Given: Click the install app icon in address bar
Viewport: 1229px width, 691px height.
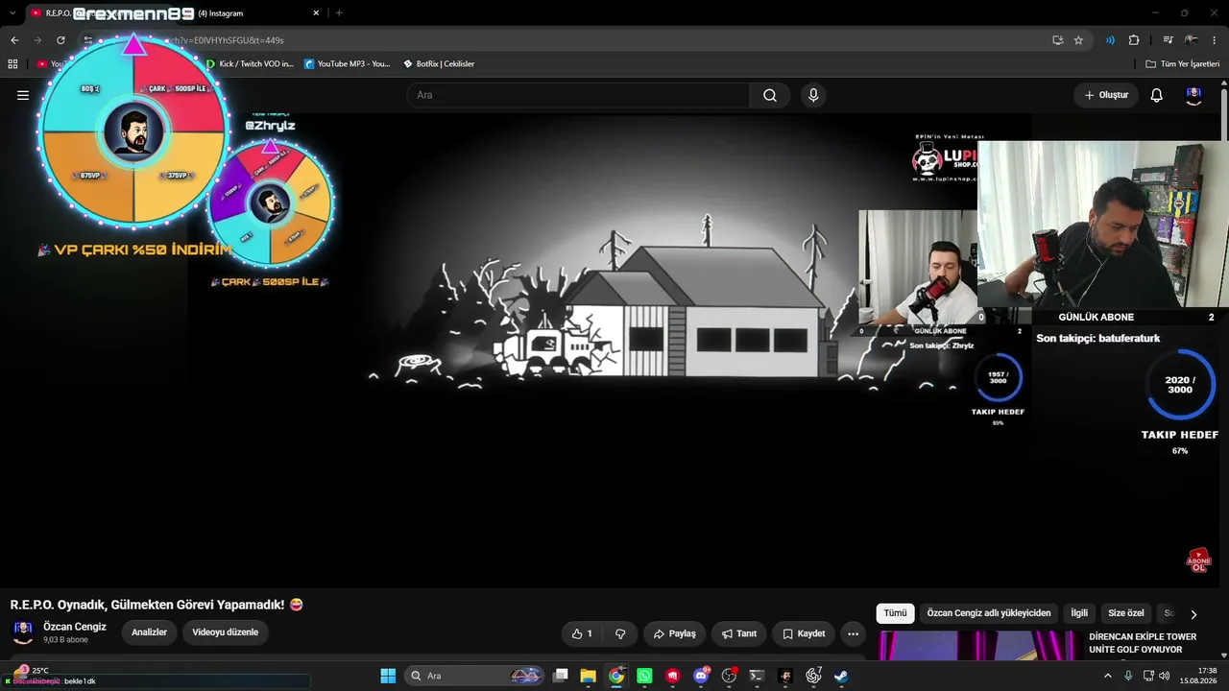Looking at the screenshot, I should [1057, 40].
